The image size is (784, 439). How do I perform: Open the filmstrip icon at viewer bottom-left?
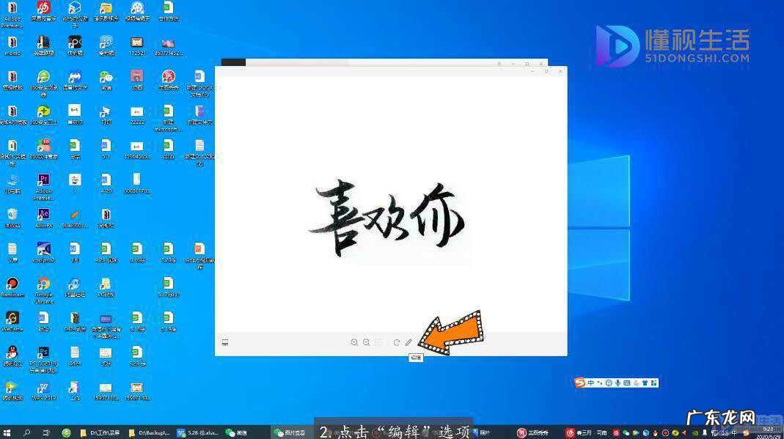click(224, 342)
